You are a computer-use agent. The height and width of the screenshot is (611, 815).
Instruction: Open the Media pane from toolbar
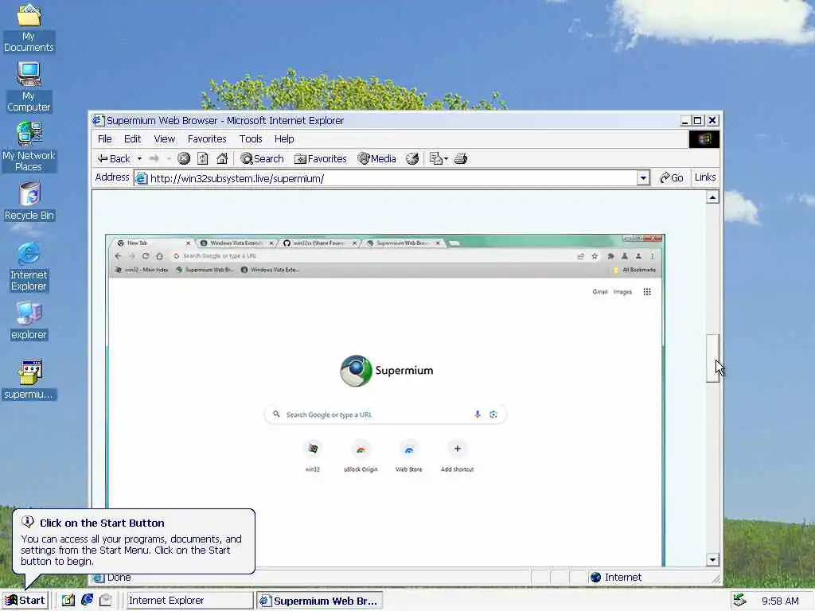[376, 158]
